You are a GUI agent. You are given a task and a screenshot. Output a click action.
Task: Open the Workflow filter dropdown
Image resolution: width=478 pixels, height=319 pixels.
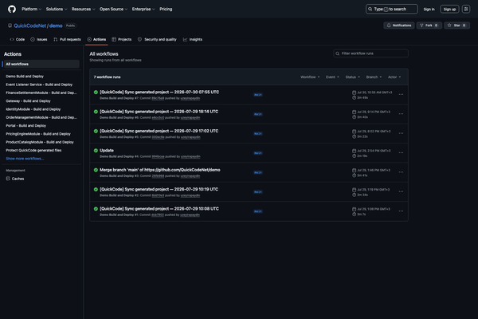[x=310, y=77]
